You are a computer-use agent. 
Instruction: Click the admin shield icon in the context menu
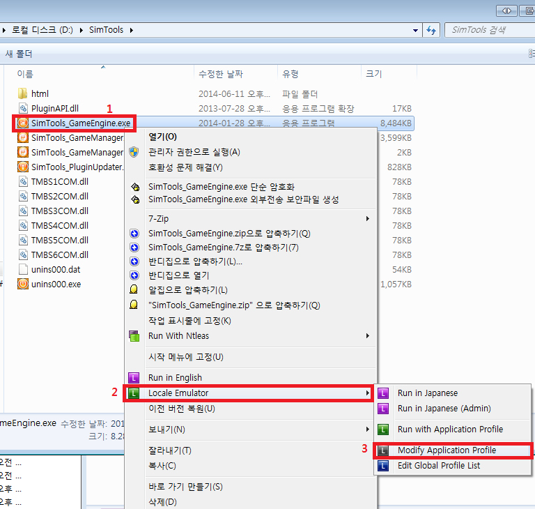coord(134,152)
